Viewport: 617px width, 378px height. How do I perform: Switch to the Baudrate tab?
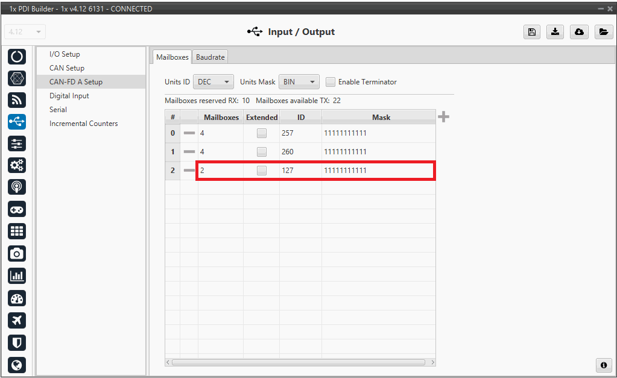coord(210,57)
